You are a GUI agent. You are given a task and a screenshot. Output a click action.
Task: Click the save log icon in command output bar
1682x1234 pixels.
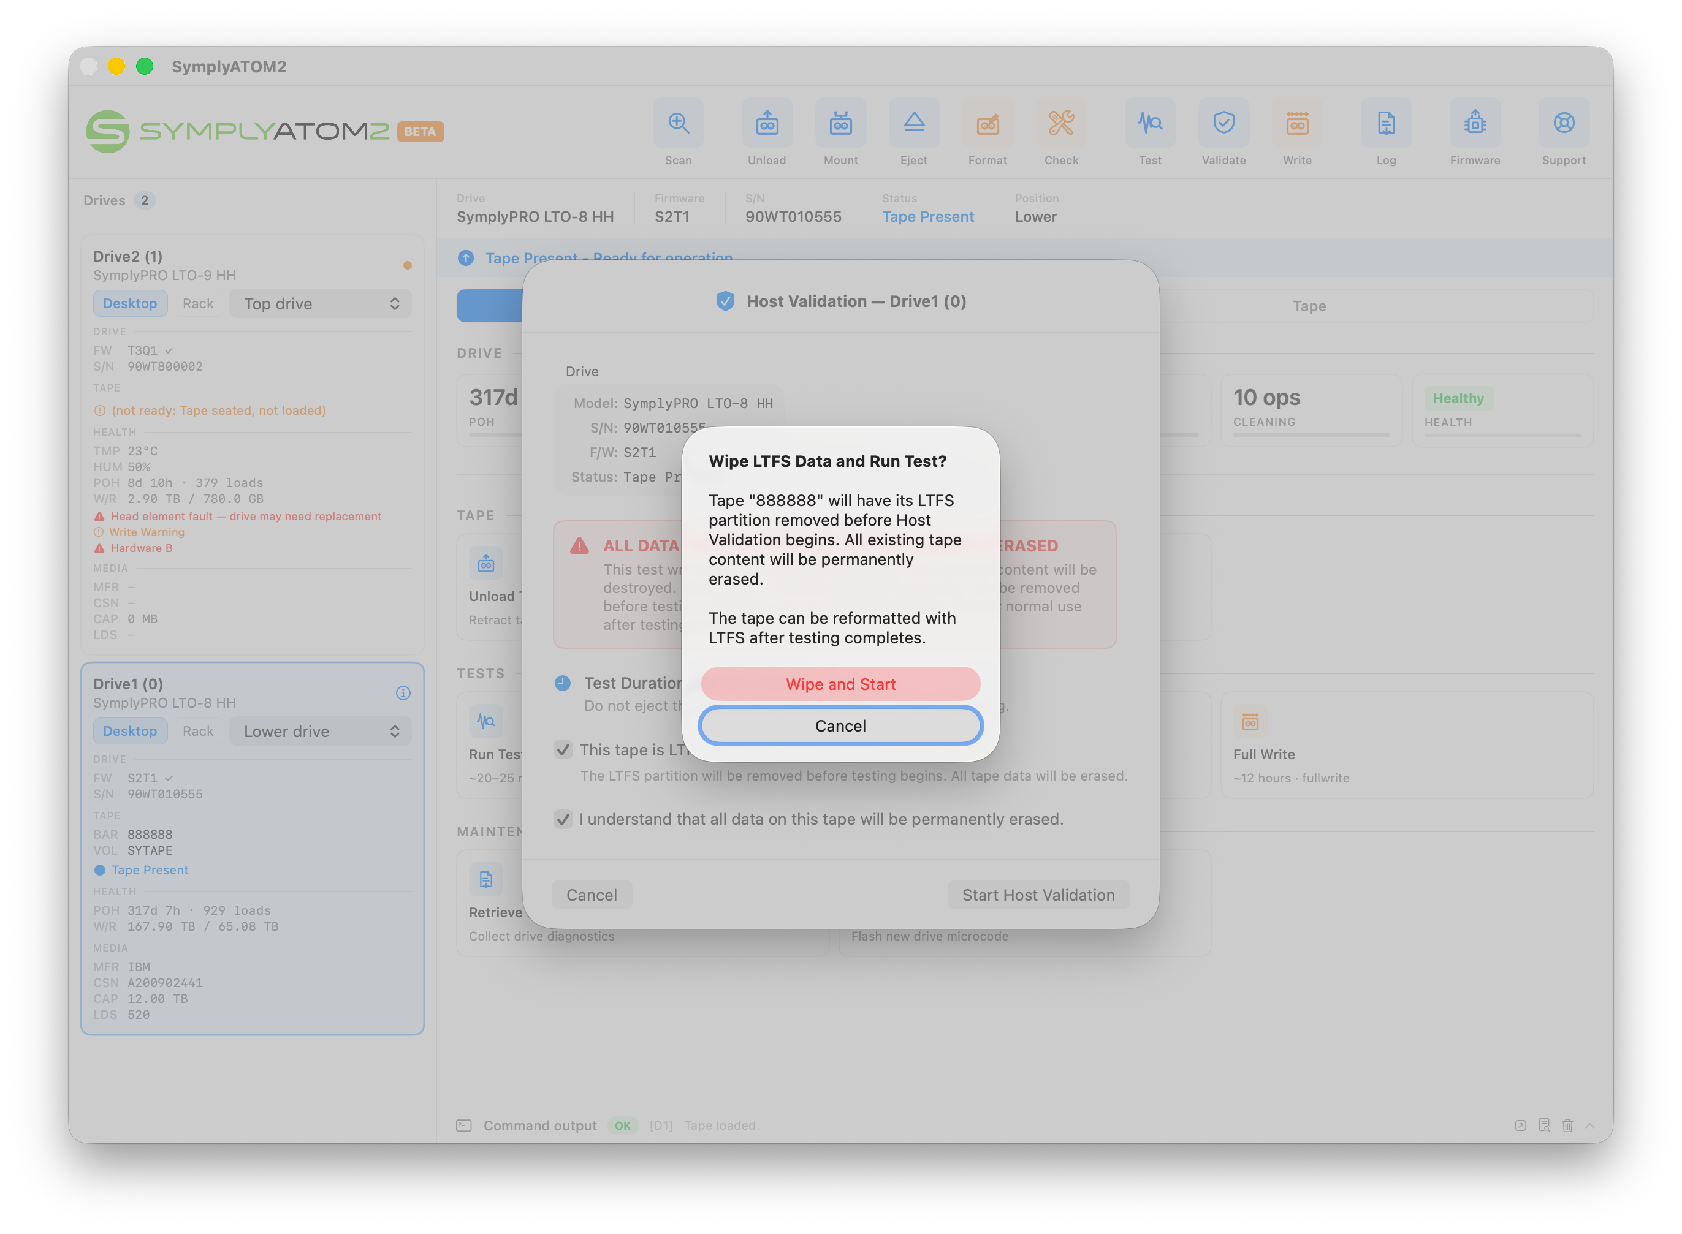1543,1125
